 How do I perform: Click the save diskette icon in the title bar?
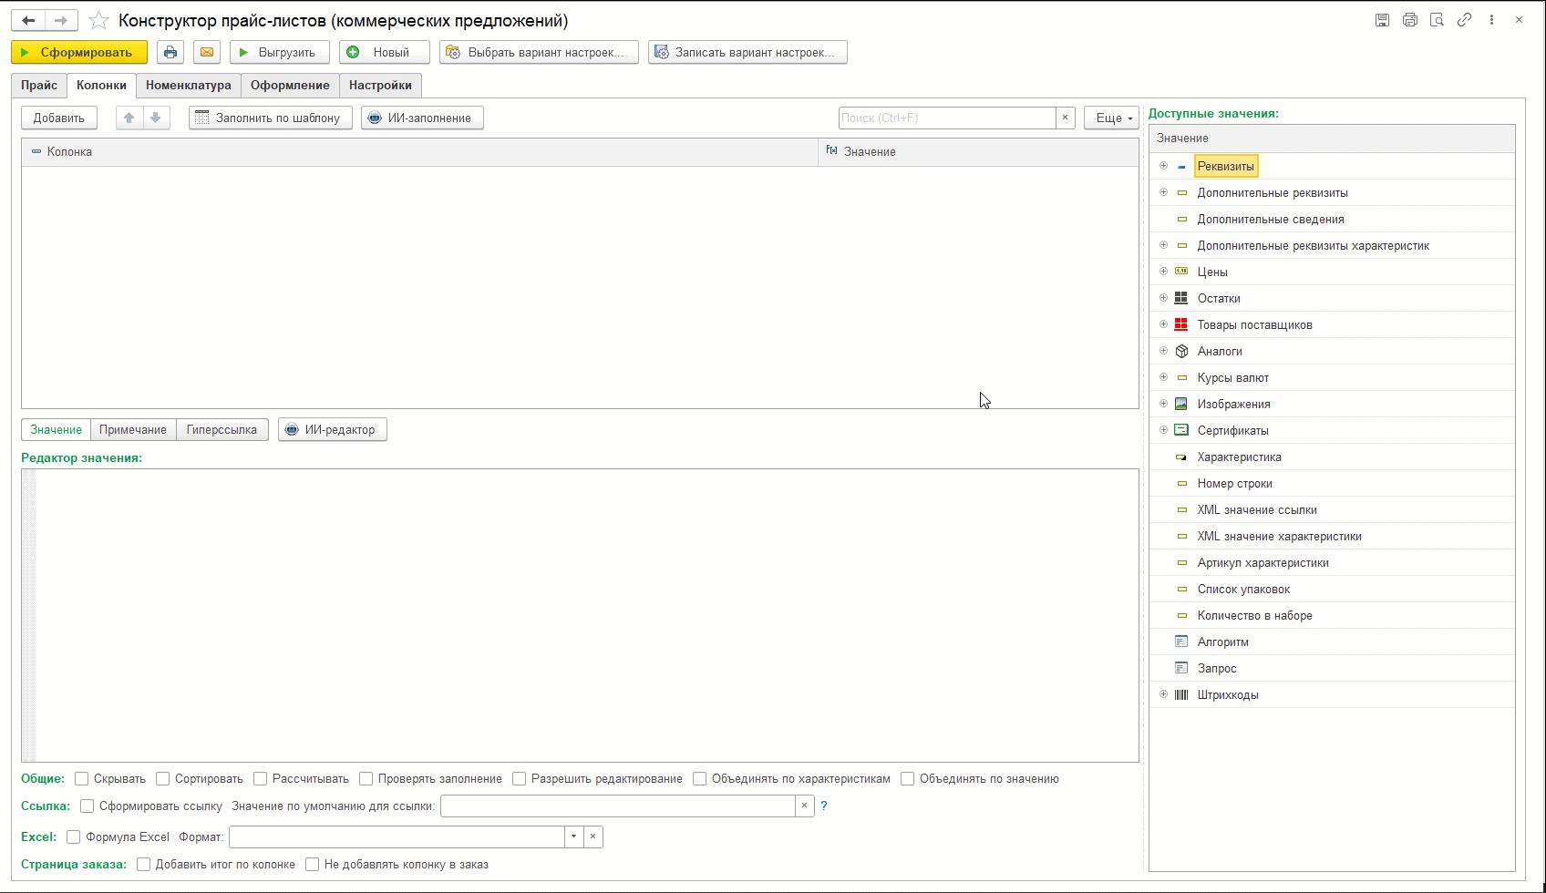(1382, 20)
